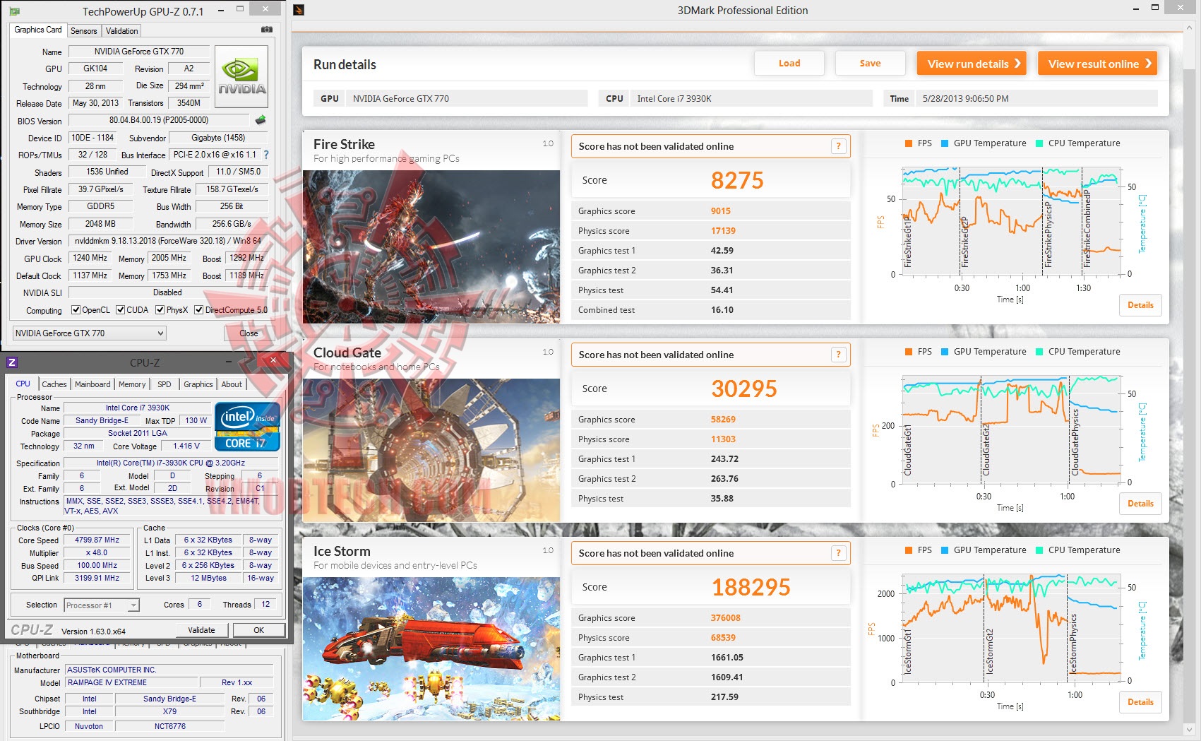This screenshot has width=1201, height=741.
Task: Click View run details button
Action: [x=972, y=64]
